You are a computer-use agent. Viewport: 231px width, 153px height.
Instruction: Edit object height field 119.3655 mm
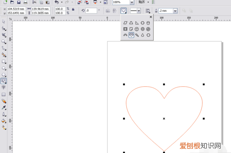41,13
